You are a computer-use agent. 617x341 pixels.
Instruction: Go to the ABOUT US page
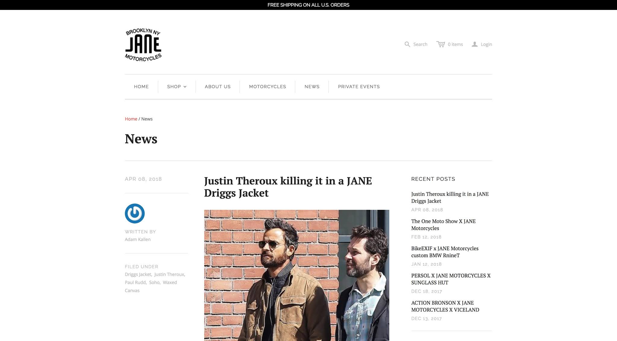(x=218, y=87)
